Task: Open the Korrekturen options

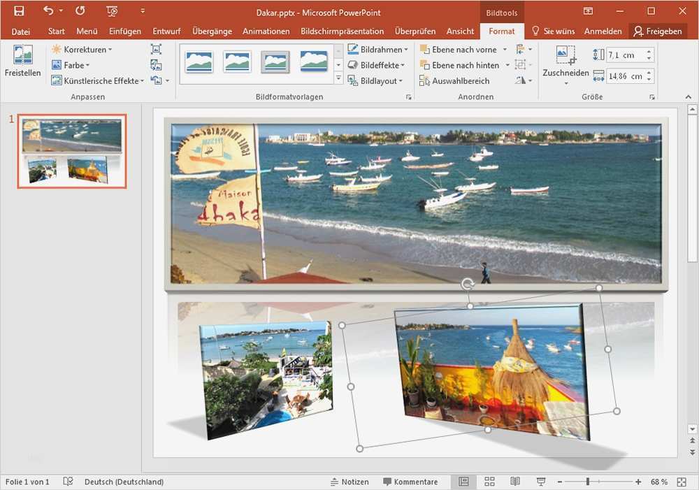Action: pyautogui.click(x=81, y=49)
